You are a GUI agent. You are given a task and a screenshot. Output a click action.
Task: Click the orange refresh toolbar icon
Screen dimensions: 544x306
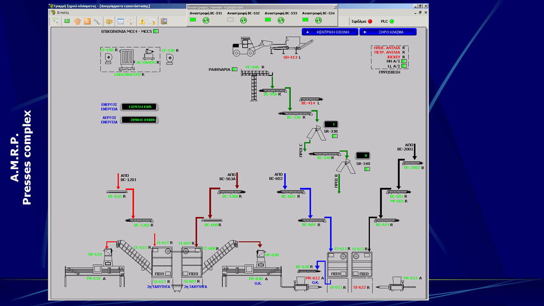87,21
